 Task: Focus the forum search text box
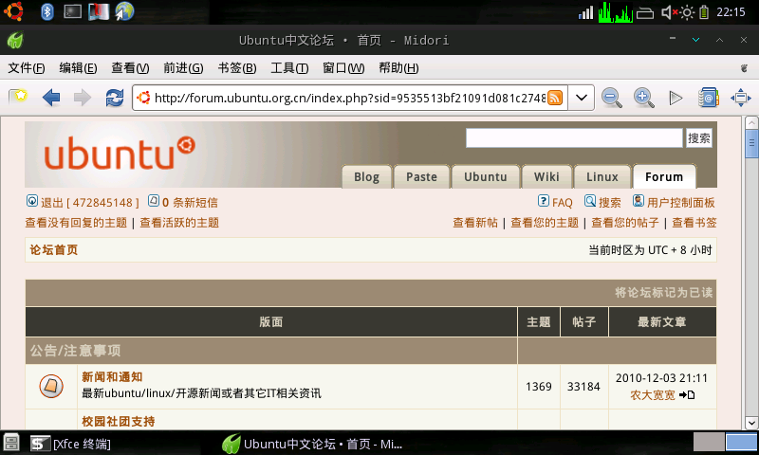[574, 137]
